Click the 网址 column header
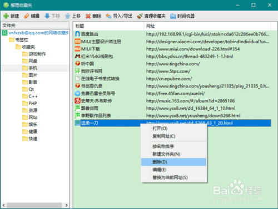The height and width of the screenshot is (209, 278). (207, 26)
